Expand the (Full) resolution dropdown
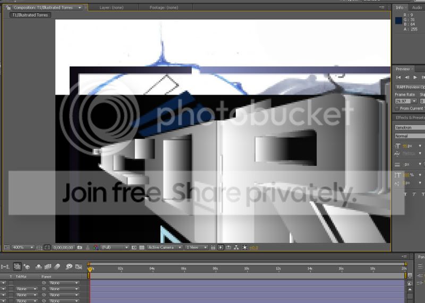 point(114,247)
